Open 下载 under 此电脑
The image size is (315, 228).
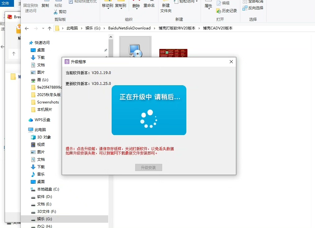point(41,167)
